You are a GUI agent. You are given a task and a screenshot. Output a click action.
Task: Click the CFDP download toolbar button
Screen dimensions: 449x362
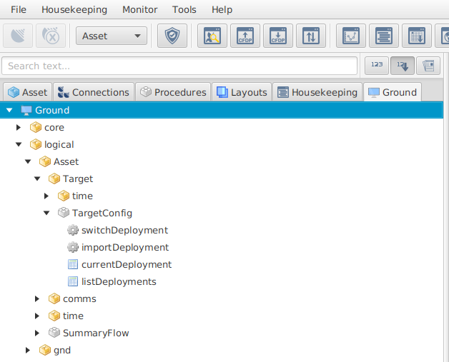[x=277, y=36]
